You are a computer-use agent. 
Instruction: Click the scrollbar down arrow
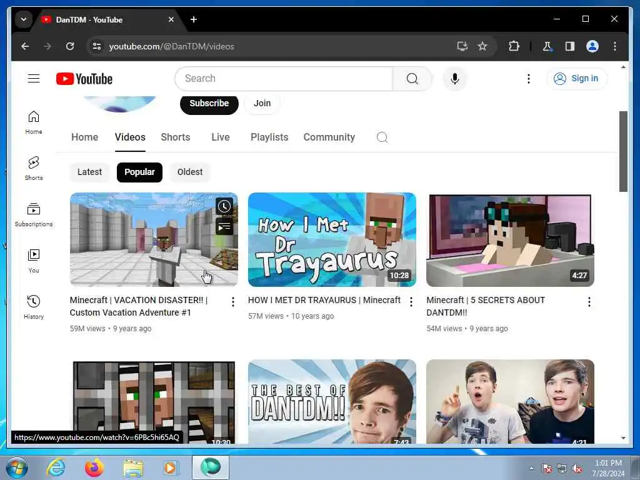tap(623, 438)
